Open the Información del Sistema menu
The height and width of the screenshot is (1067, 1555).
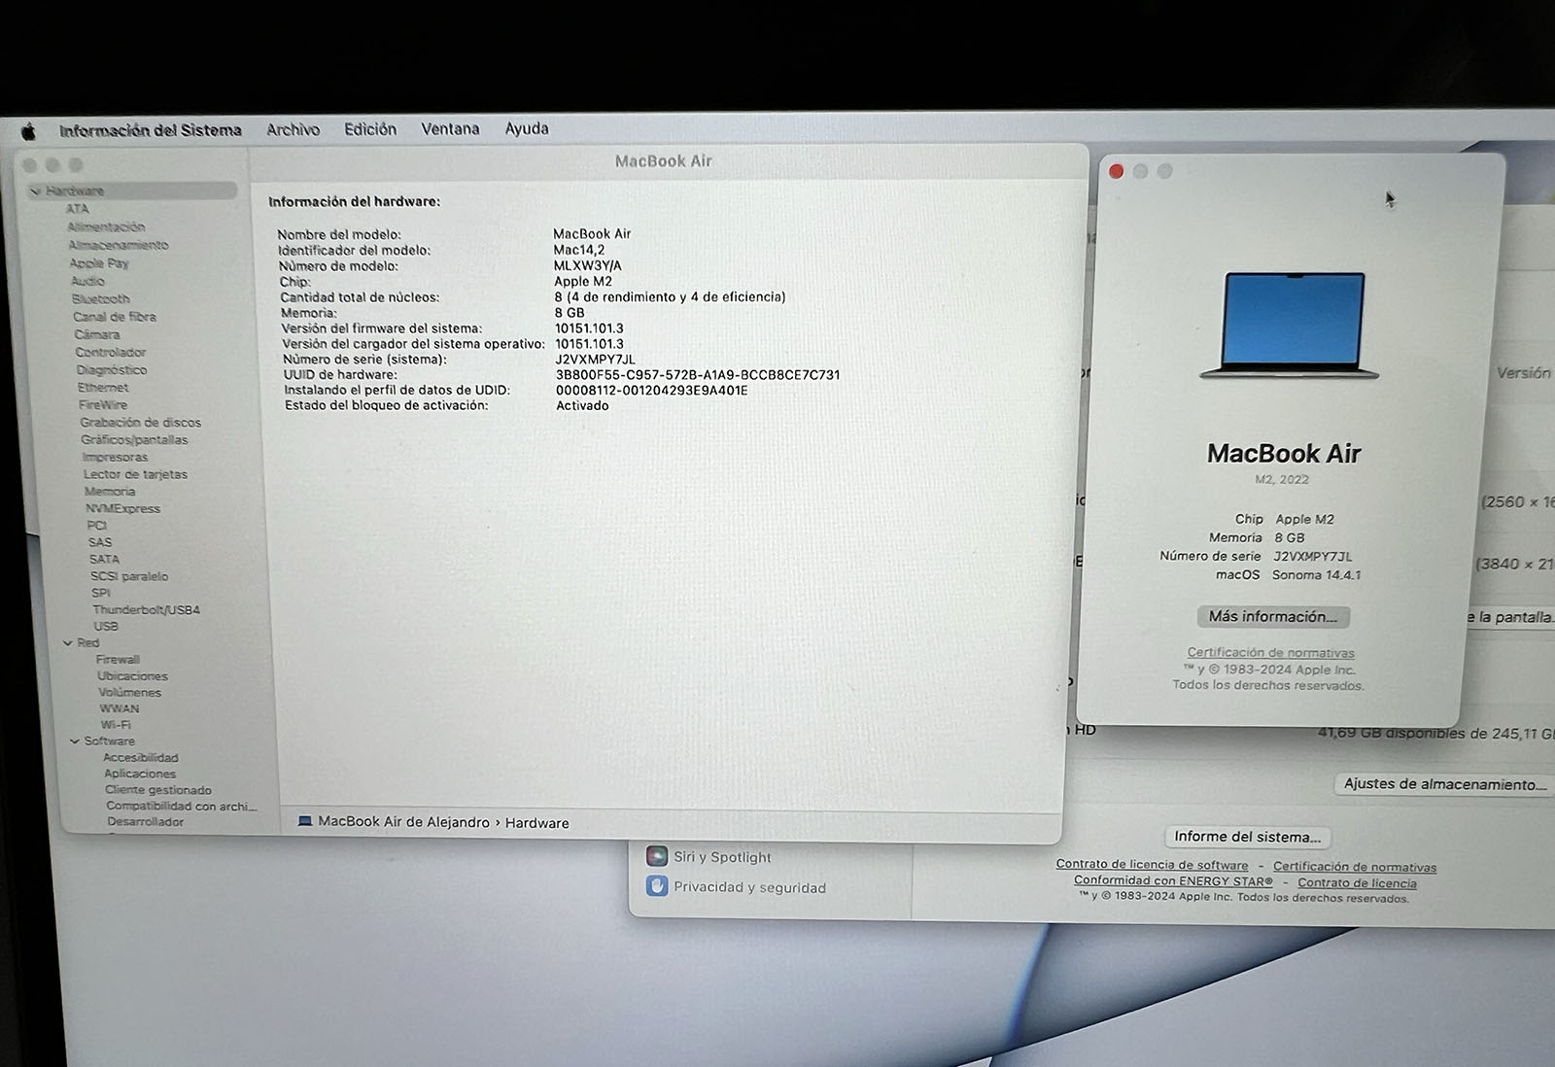pos(151,130)
